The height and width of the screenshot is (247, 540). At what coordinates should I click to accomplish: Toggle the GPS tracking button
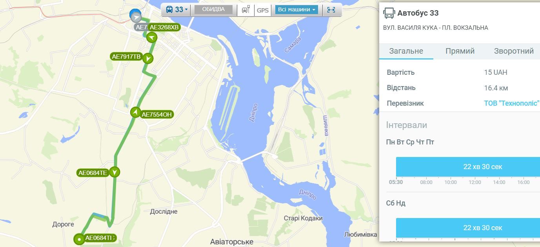pyautogui.click(x=263, y=10)
